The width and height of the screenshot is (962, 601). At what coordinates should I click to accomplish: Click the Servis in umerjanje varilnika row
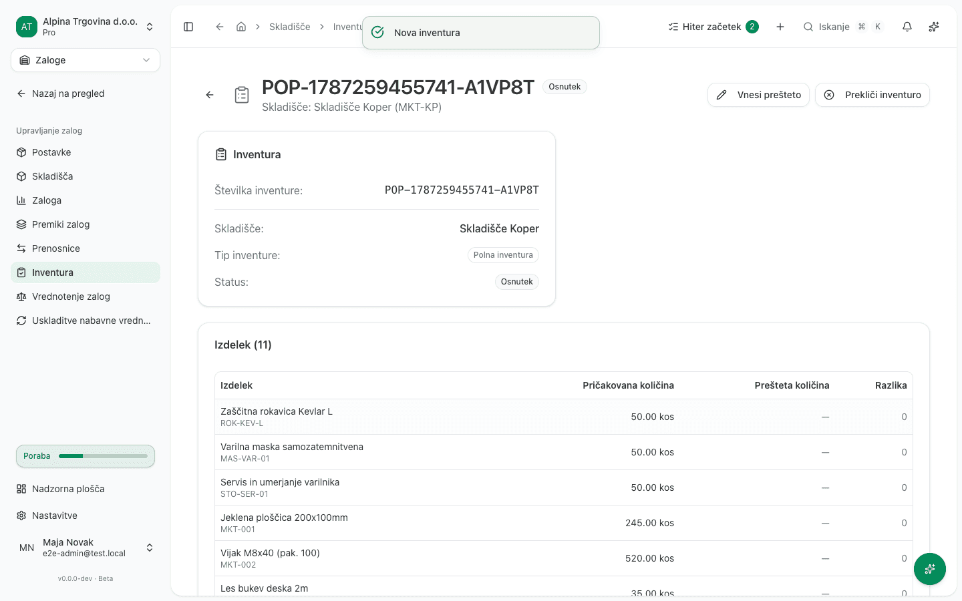564,487
